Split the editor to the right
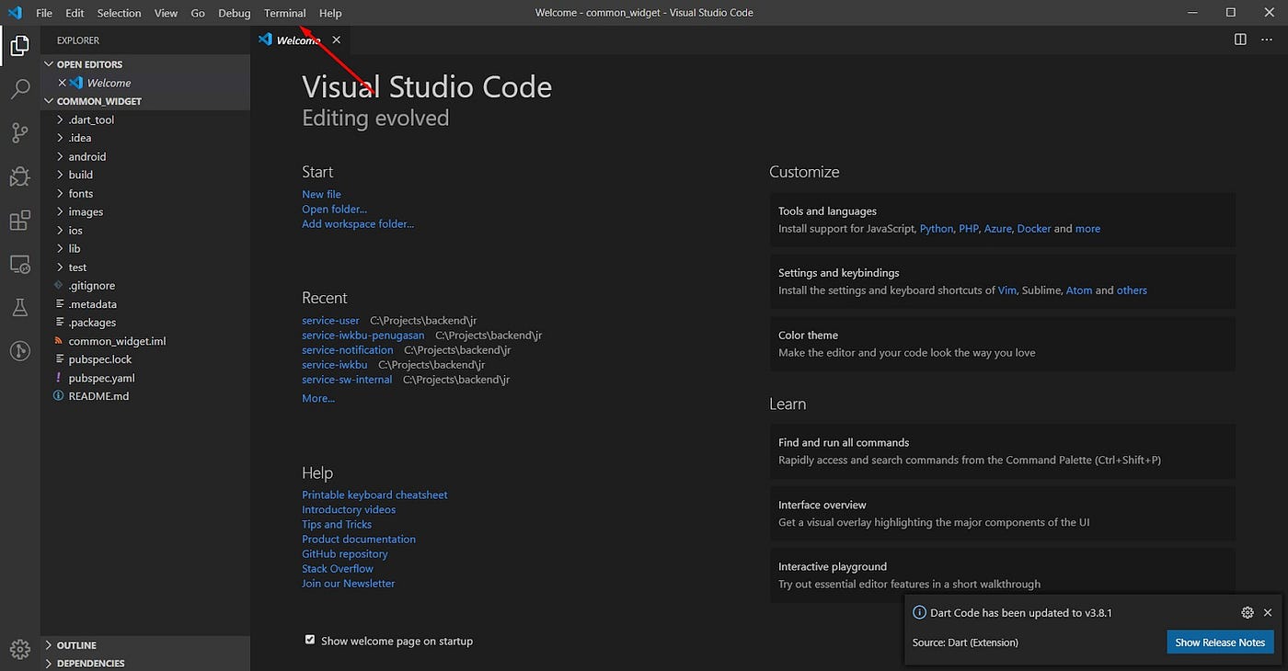Viewport: 1288px width, 671px height. pyautogui.click(x=1240, y=40)
